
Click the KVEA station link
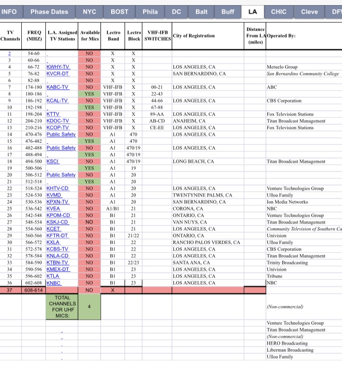click(x=53, y=209)
